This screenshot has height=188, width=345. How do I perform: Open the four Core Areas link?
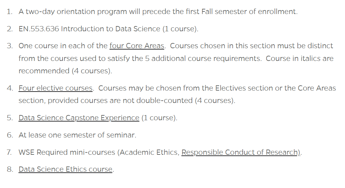coord(137,46)
